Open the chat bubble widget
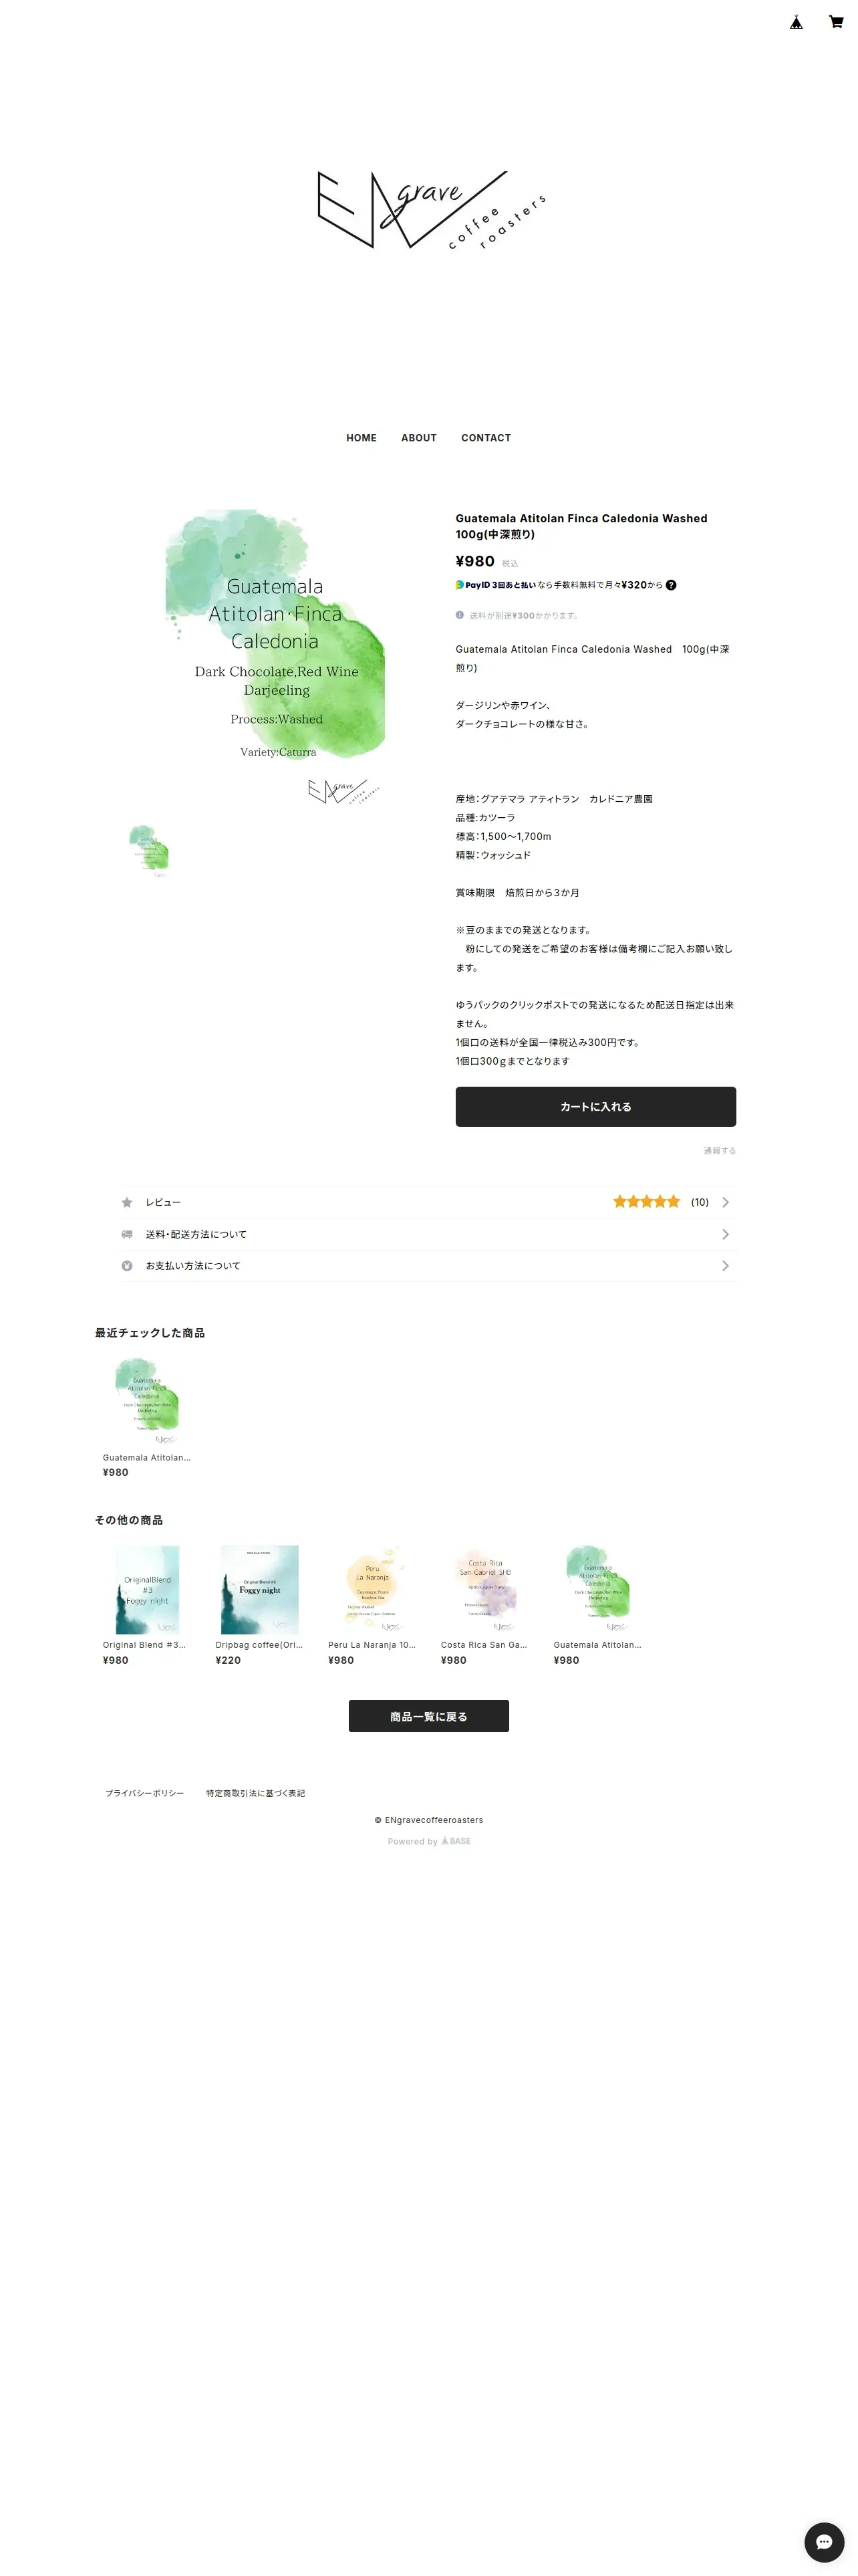The width and height of the screenshot is (858, 2576). (x=824, y=2541)
